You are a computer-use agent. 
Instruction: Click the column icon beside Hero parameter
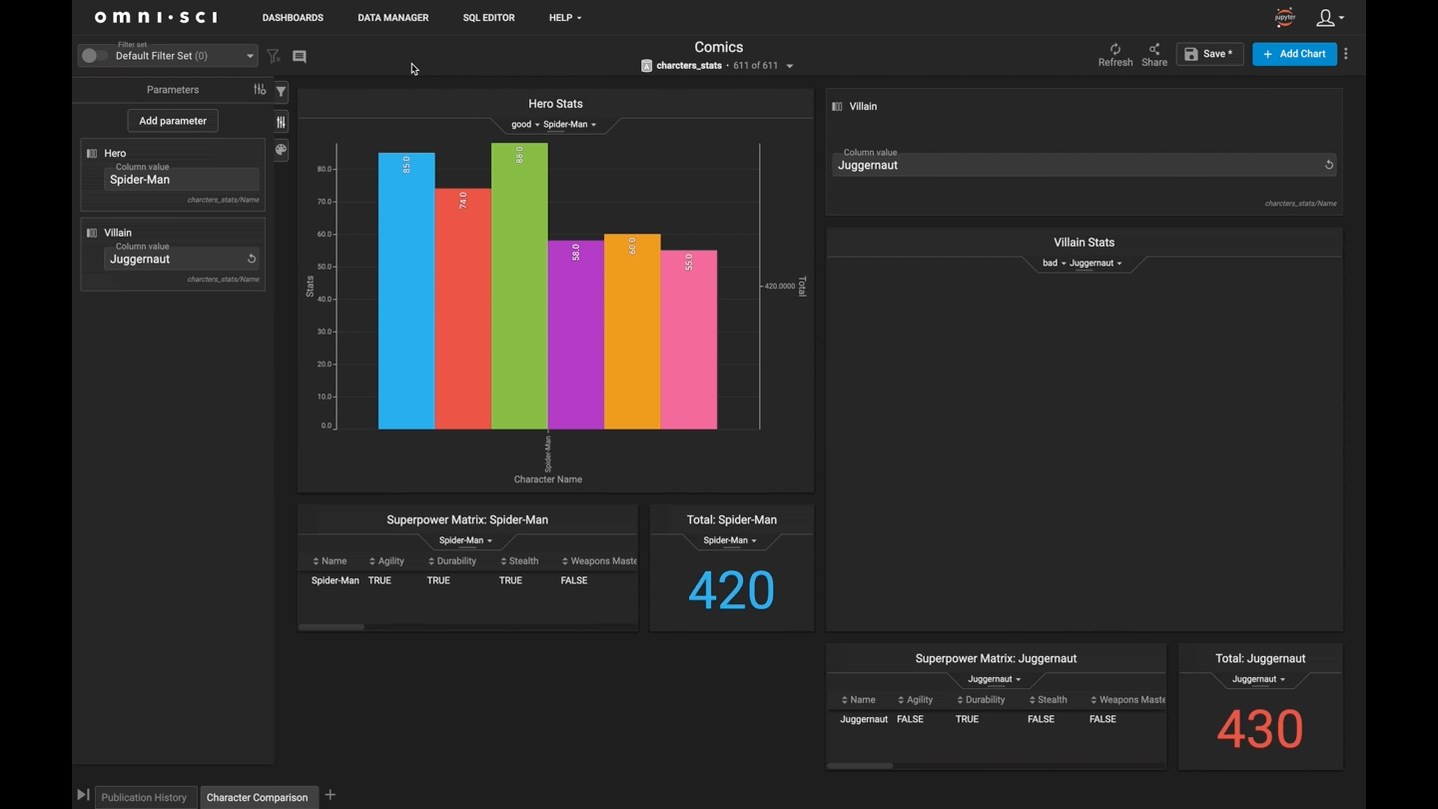(x=92, y=154)
